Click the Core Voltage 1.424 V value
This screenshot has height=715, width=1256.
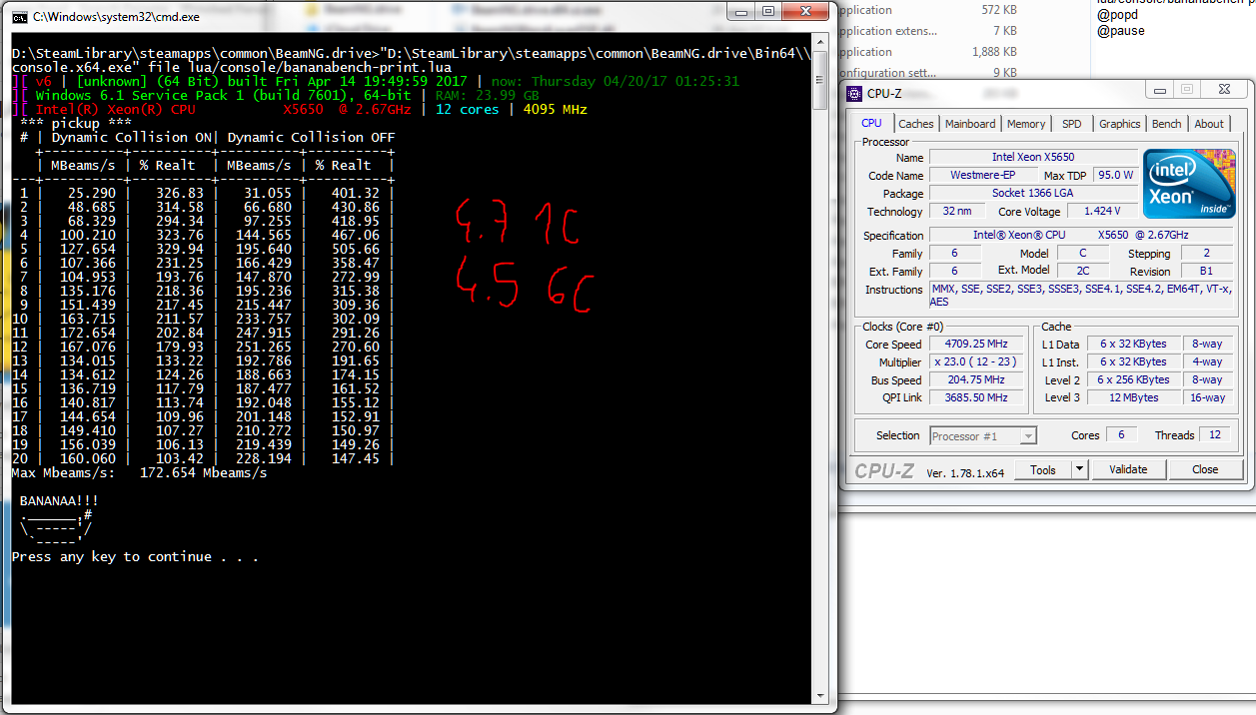point(1102,211)
